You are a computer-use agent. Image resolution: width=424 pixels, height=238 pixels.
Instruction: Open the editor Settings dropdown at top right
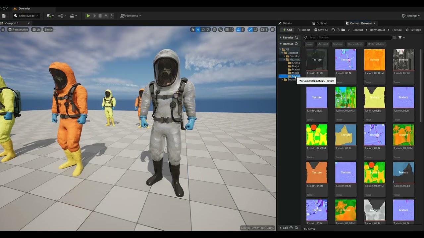[x=411, y=16]
